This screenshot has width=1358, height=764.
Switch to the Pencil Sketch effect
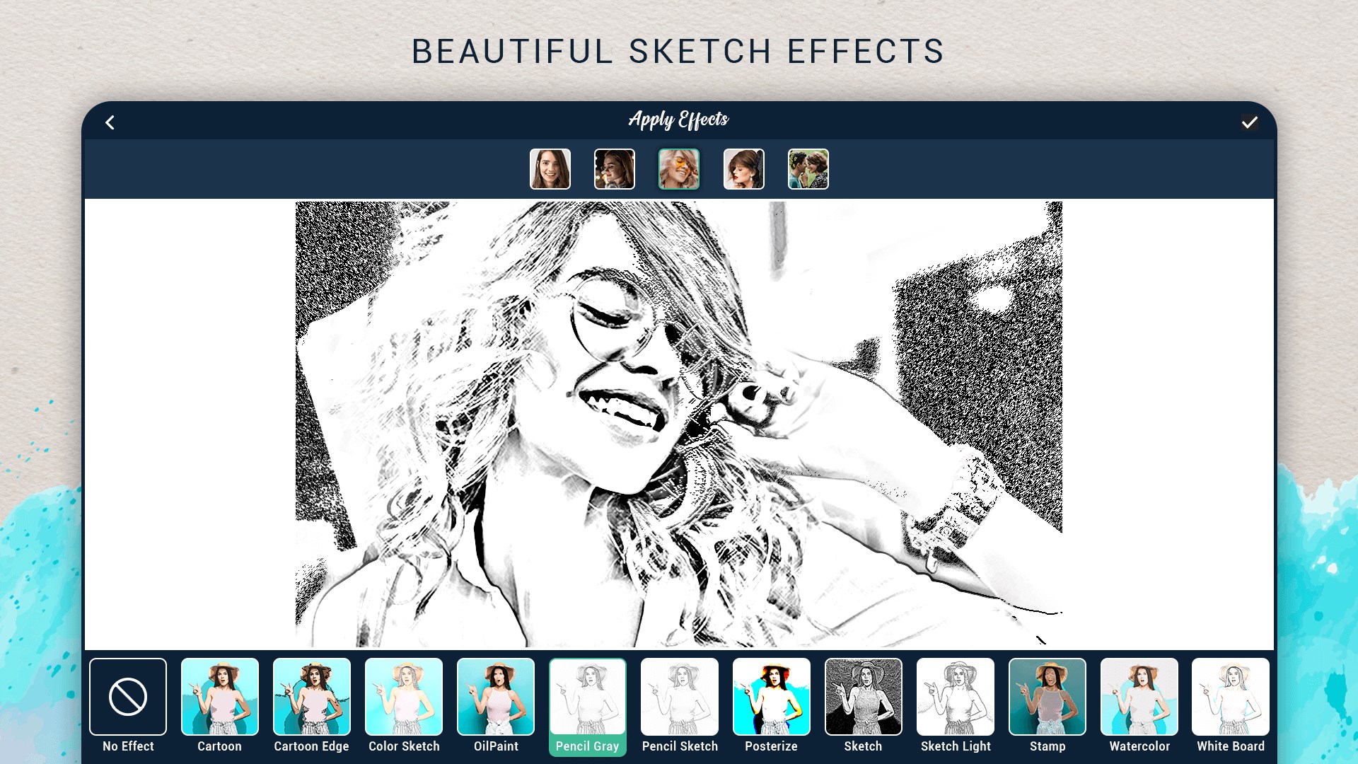(x=680, y=698)
